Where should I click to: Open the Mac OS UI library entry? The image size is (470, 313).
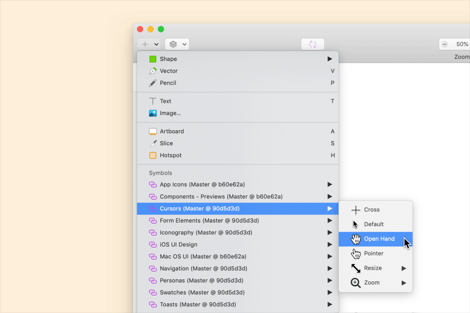click(238, 257)
